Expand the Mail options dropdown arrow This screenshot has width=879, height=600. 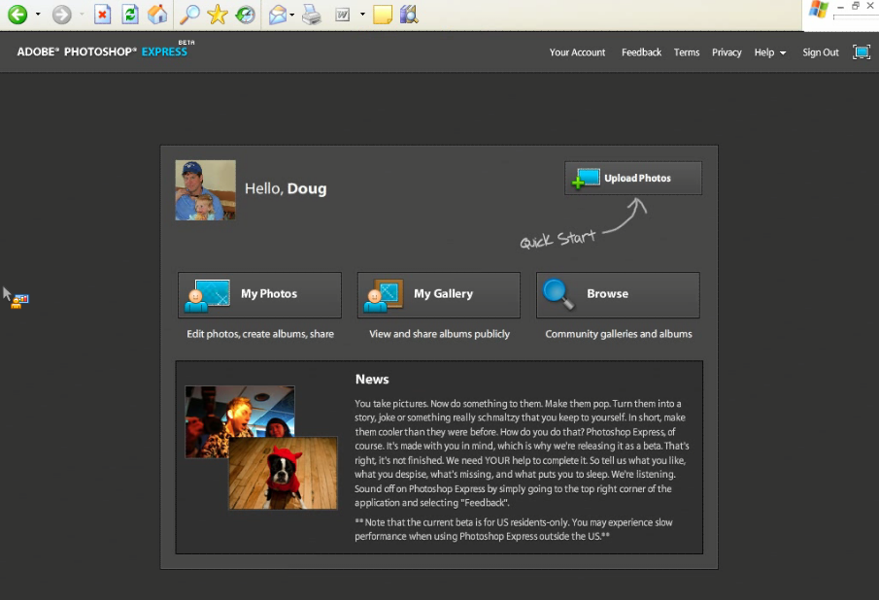(292, 15)
